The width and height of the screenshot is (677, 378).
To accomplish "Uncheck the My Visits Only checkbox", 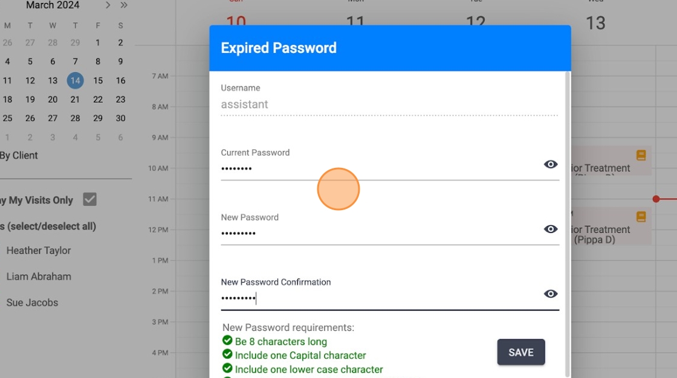I will (90, 199).
